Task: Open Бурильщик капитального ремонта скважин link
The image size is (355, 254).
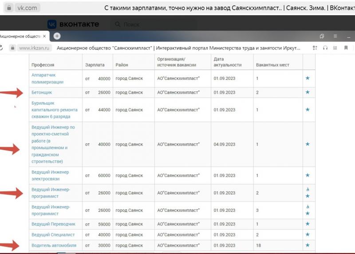Action: (54, 110)
